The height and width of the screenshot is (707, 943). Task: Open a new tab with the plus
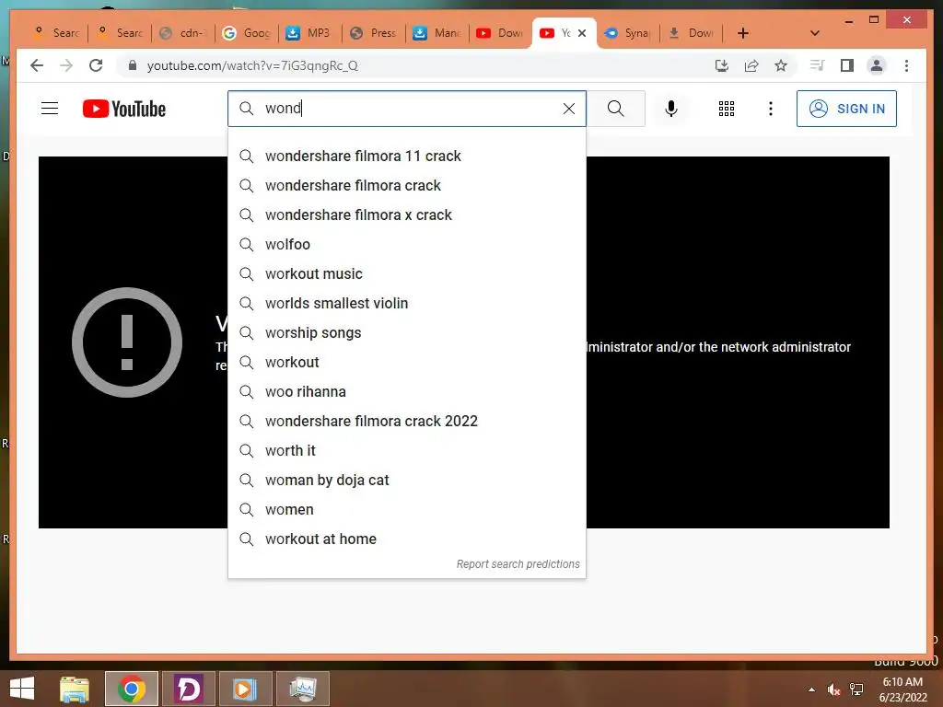[x=743, y=33]
